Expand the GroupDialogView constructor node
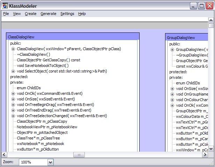The width and height of the screenshot is (215, 167). click(172, 50)
